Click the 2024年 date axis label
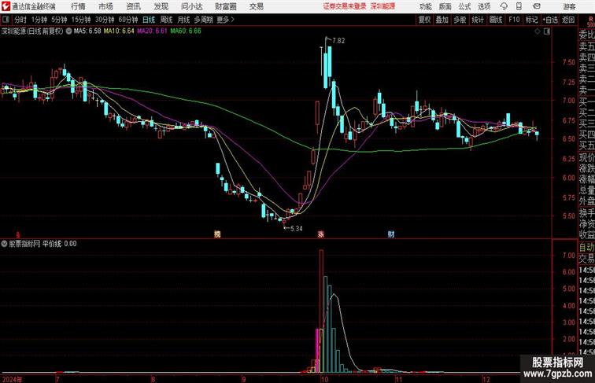This screenshot has width=595, height=383. point(12,379)
